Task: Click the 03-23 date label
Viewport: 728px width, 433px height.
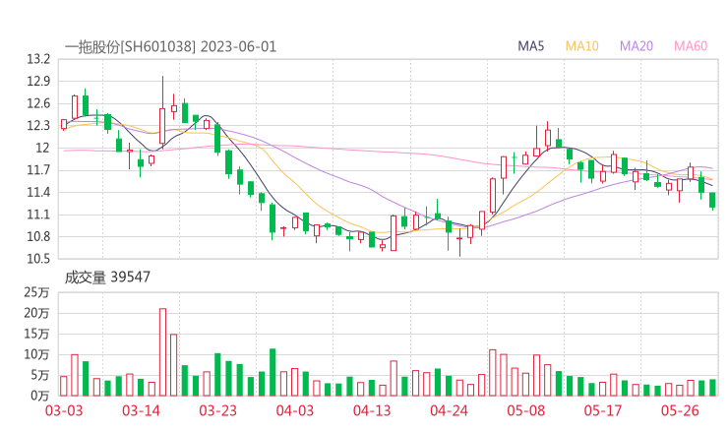Action: tap(217, 410)
